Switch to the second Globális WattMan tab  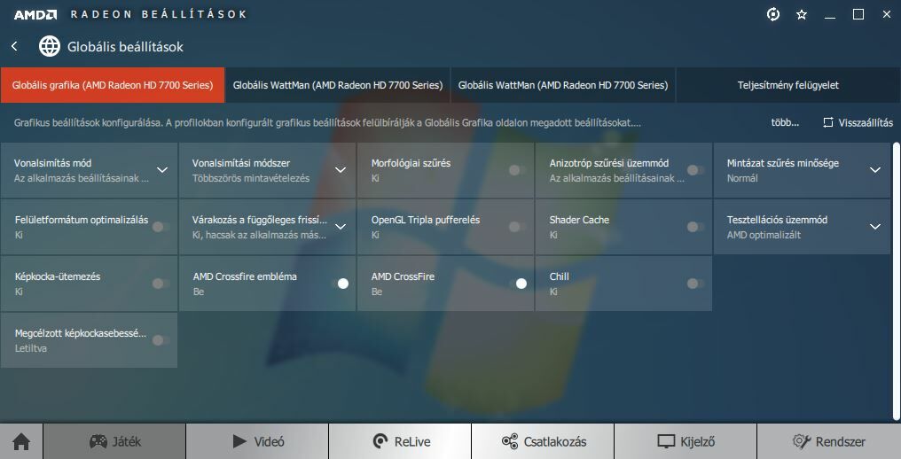click(563, 85)
